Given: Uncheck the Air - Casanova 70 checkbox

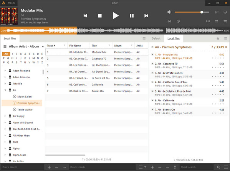Looking at the screenshot, I should coord(152,64).
